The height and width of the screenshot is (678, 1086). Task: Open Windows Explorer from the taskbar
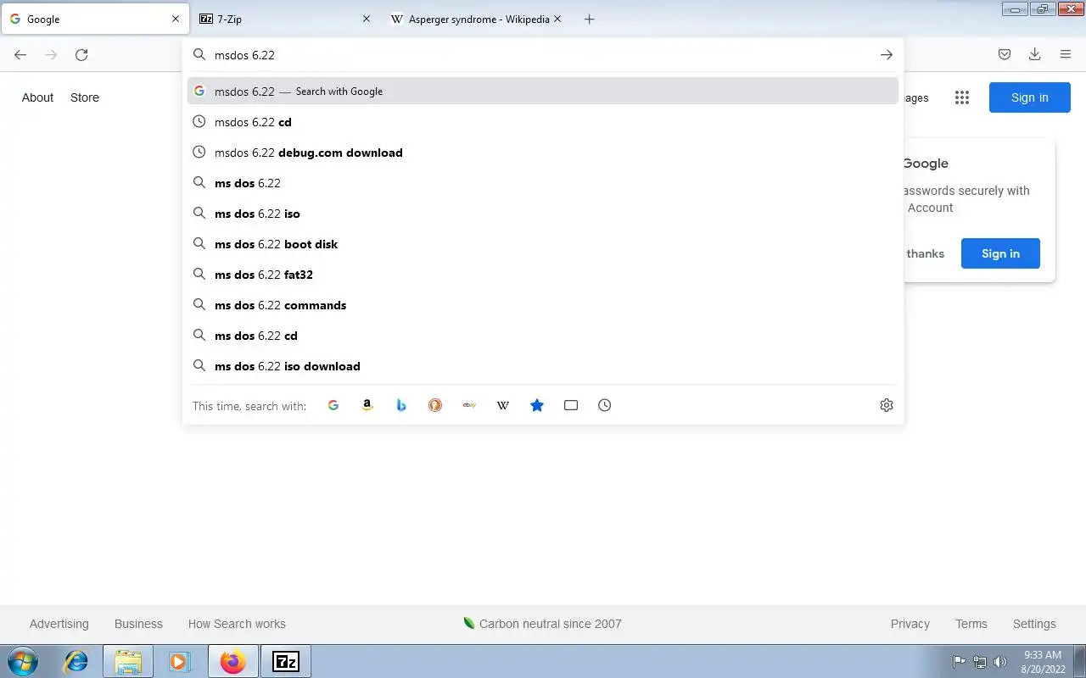tap(128, 661)
